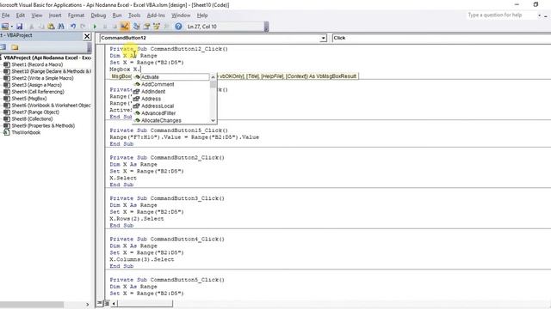Open the Properties Window toolbar icon
The width and height of the screenshot is (551, 309).
146,27
